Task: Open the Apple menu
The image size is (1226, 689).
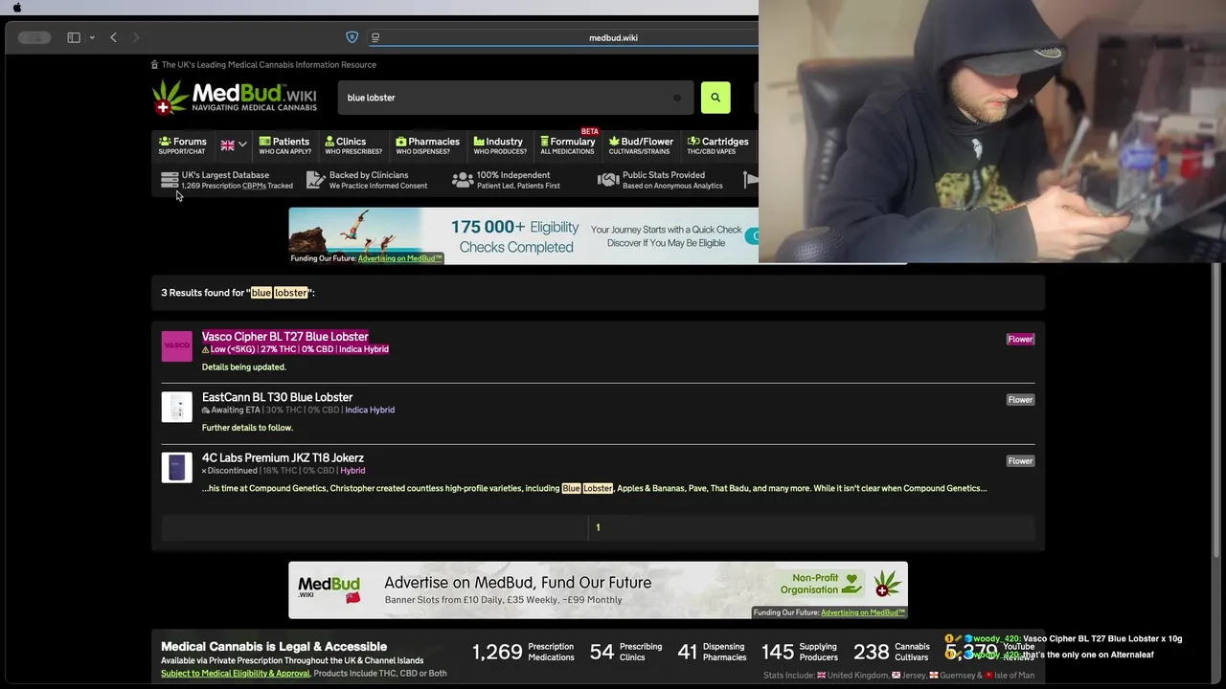Action: coord(17,8)
